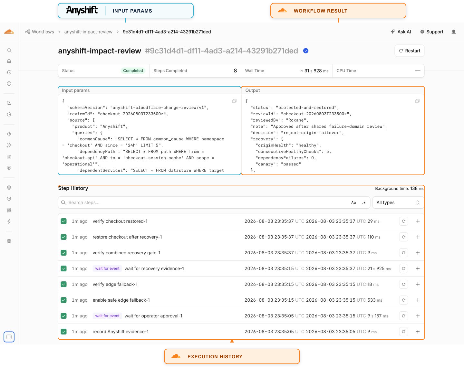The height and width of the screenshot is (367, 464).
Task: Go to Workflows breadcrumb
Action: point(39,32)
